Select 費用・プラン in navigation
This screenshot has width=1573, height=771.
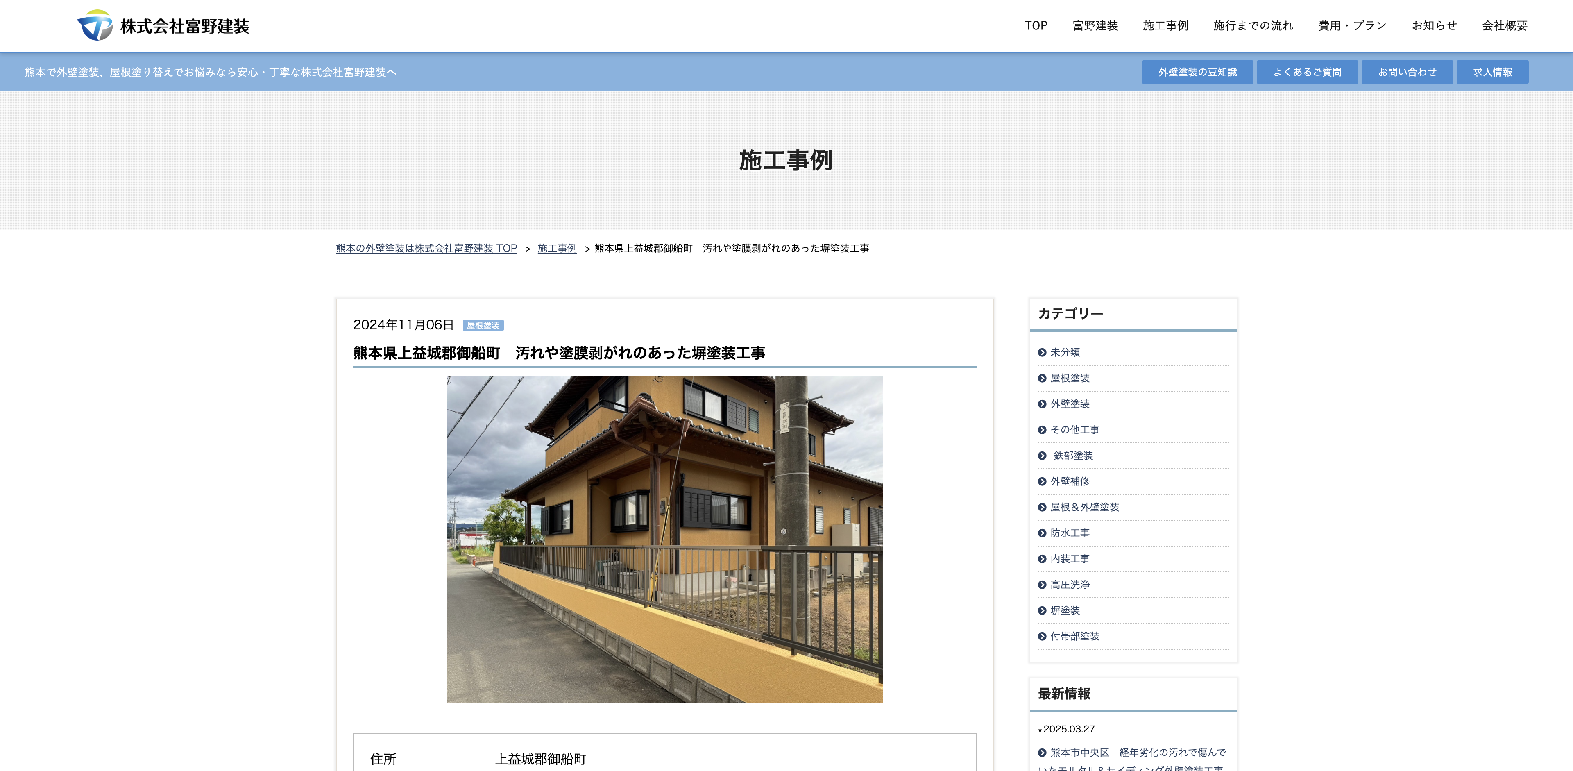[x=1352, y=26]
